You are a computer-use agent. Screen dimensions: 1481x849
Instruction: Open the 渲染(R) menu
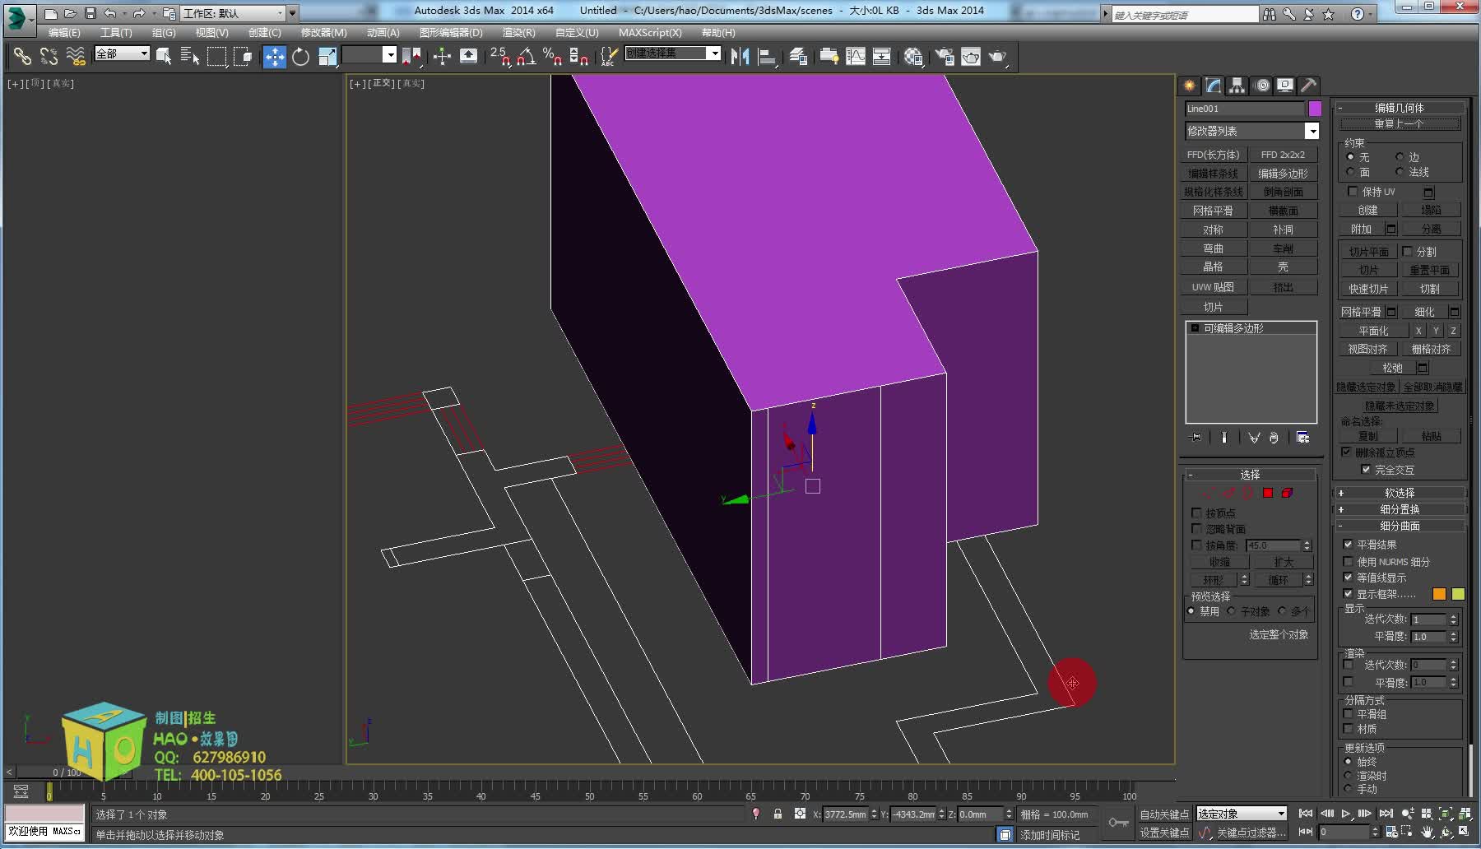(x=518, y=33)
